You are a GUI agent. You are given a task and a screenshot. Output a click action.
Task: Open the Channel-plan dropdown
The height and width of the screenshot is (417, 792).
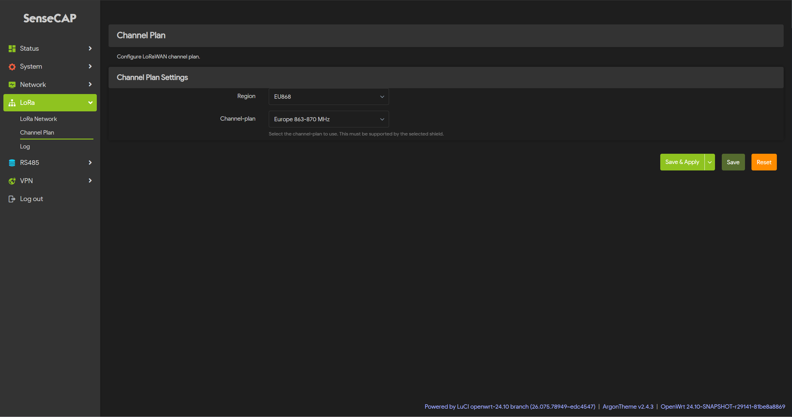click(x=328, y=119)
